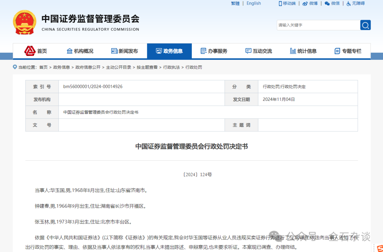Open the 统计信息 navigation tab
The width and height of the screenshot is (383, 252).
pos(303,51)
